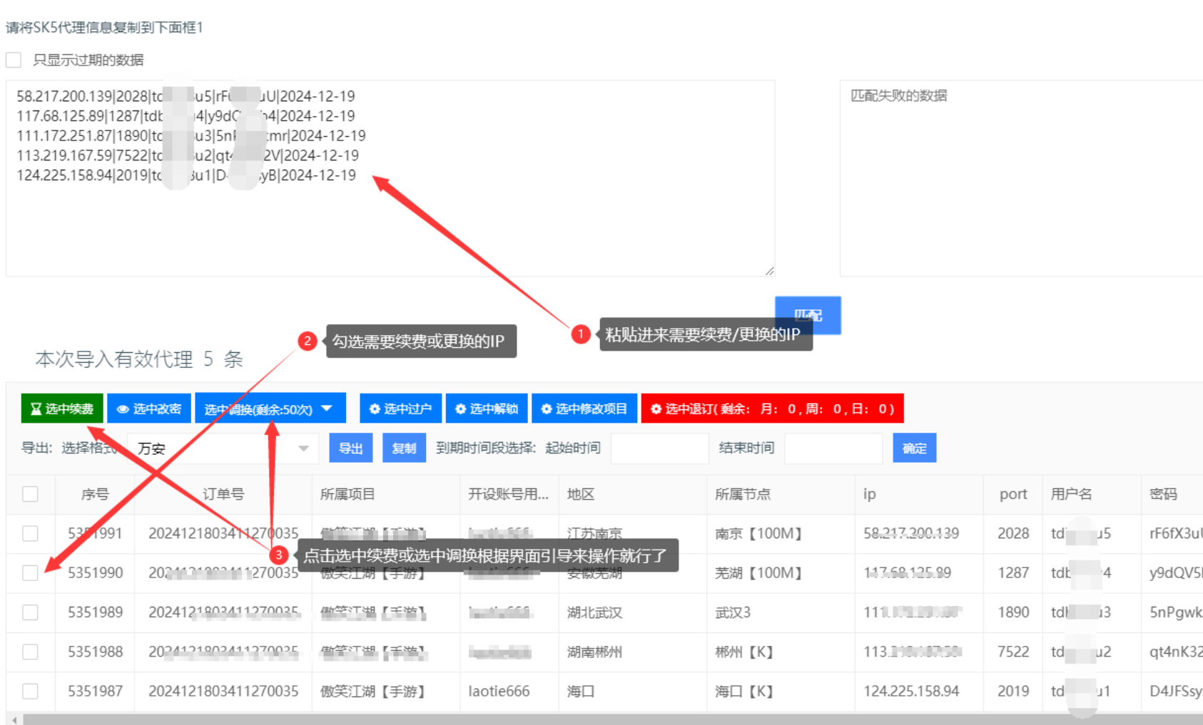Click the 订单号 column header

coord(223,494)
